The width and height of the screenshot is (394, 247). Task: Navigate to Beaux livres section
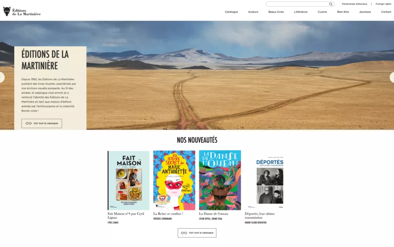pos(276,12)
